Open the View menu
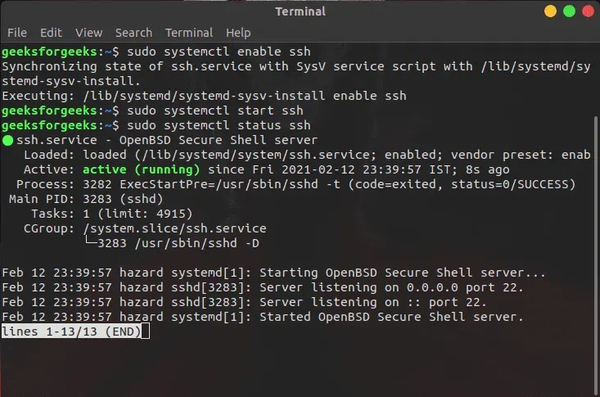The image size is (600, 397). tap(88, 33)
